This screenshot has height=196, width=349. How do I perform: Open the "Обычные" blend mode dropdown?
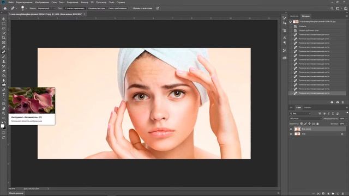(x=305, y=119)
